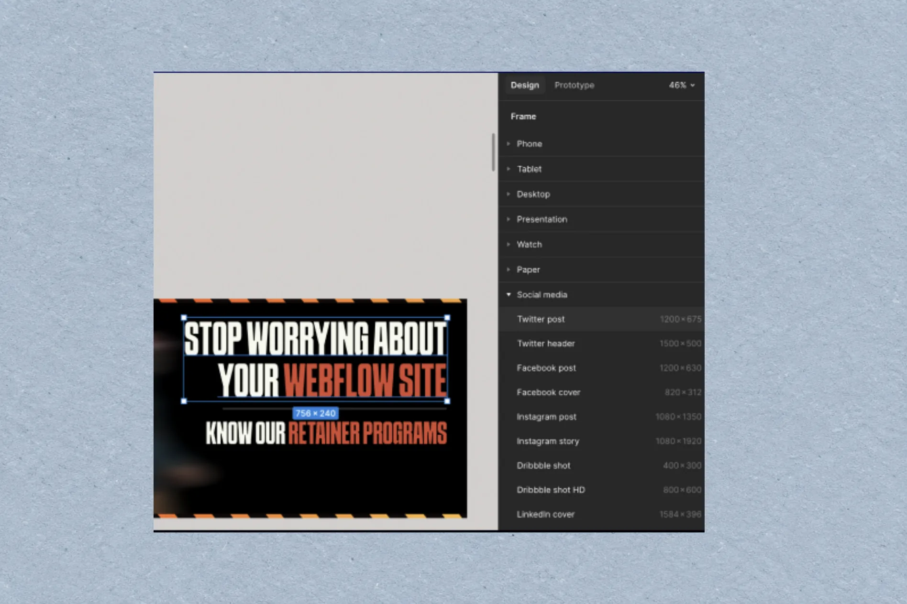Click the 'RETAINER PROGRAMS' orange text
The height and width of the screenshot is (604, 907).
[367, 433]
